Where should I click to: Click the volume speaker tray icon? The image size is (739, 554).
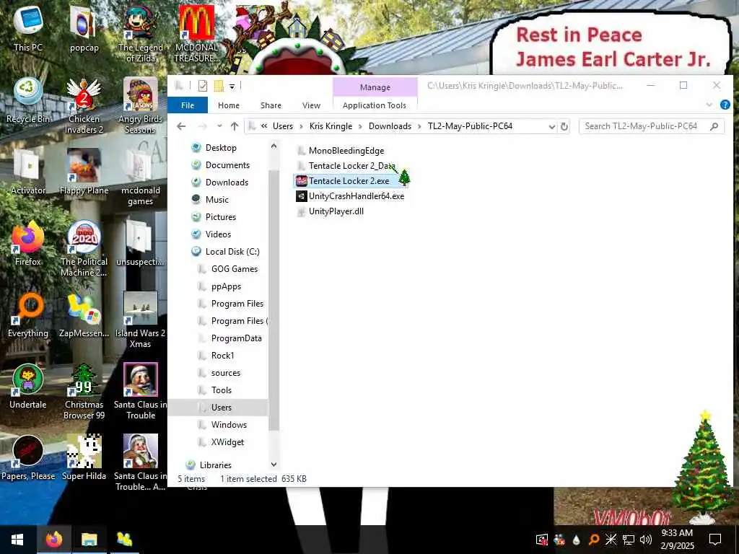tap(646, 540)
